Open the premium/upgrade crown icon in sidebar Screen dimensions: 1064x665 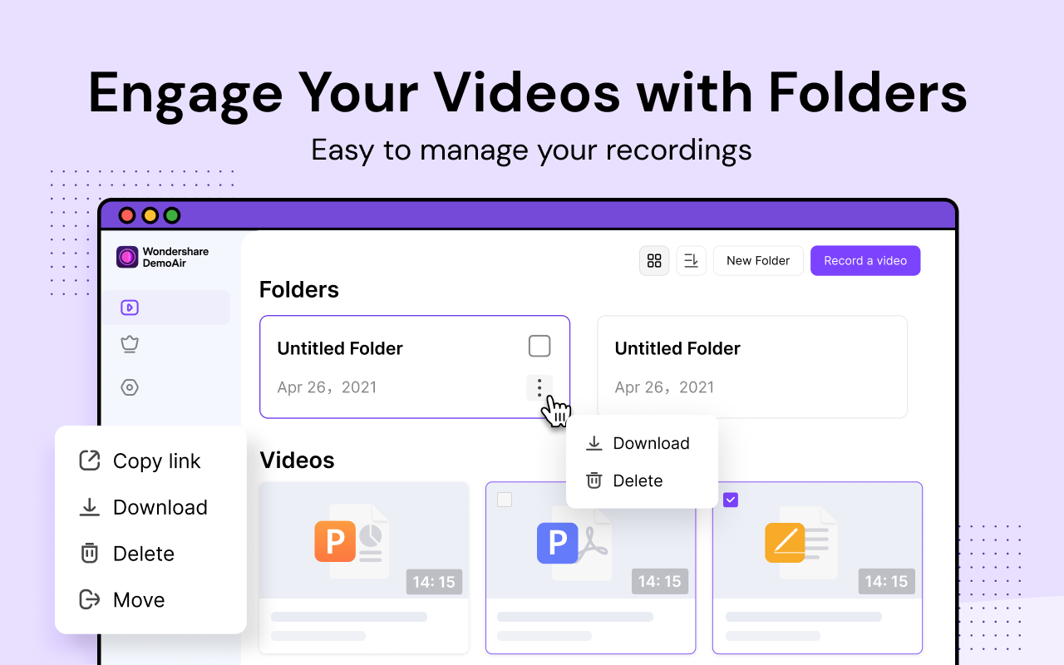130,344
